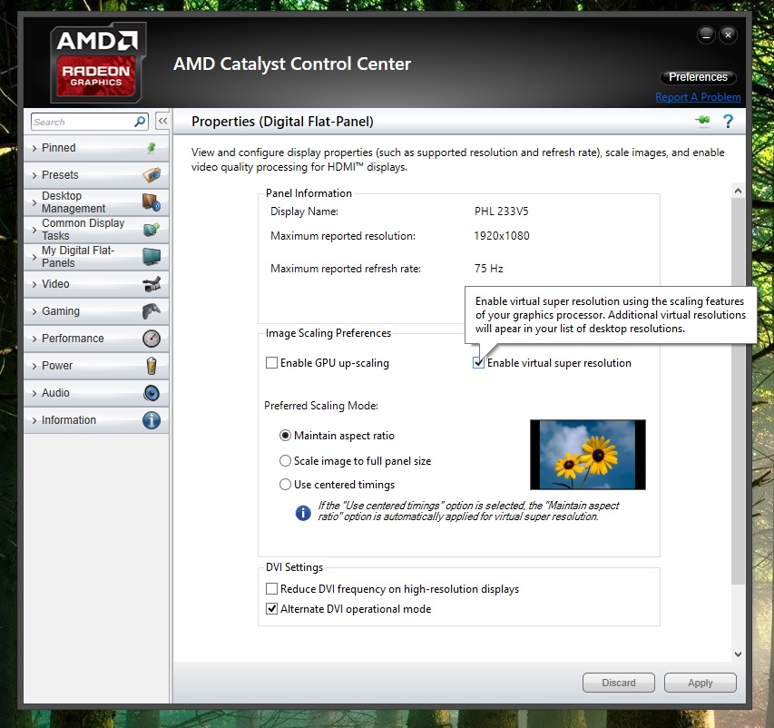The width and height of the screenshot is (774, 728).
Task: Open the Information menu item
Action: click(96, 419)
